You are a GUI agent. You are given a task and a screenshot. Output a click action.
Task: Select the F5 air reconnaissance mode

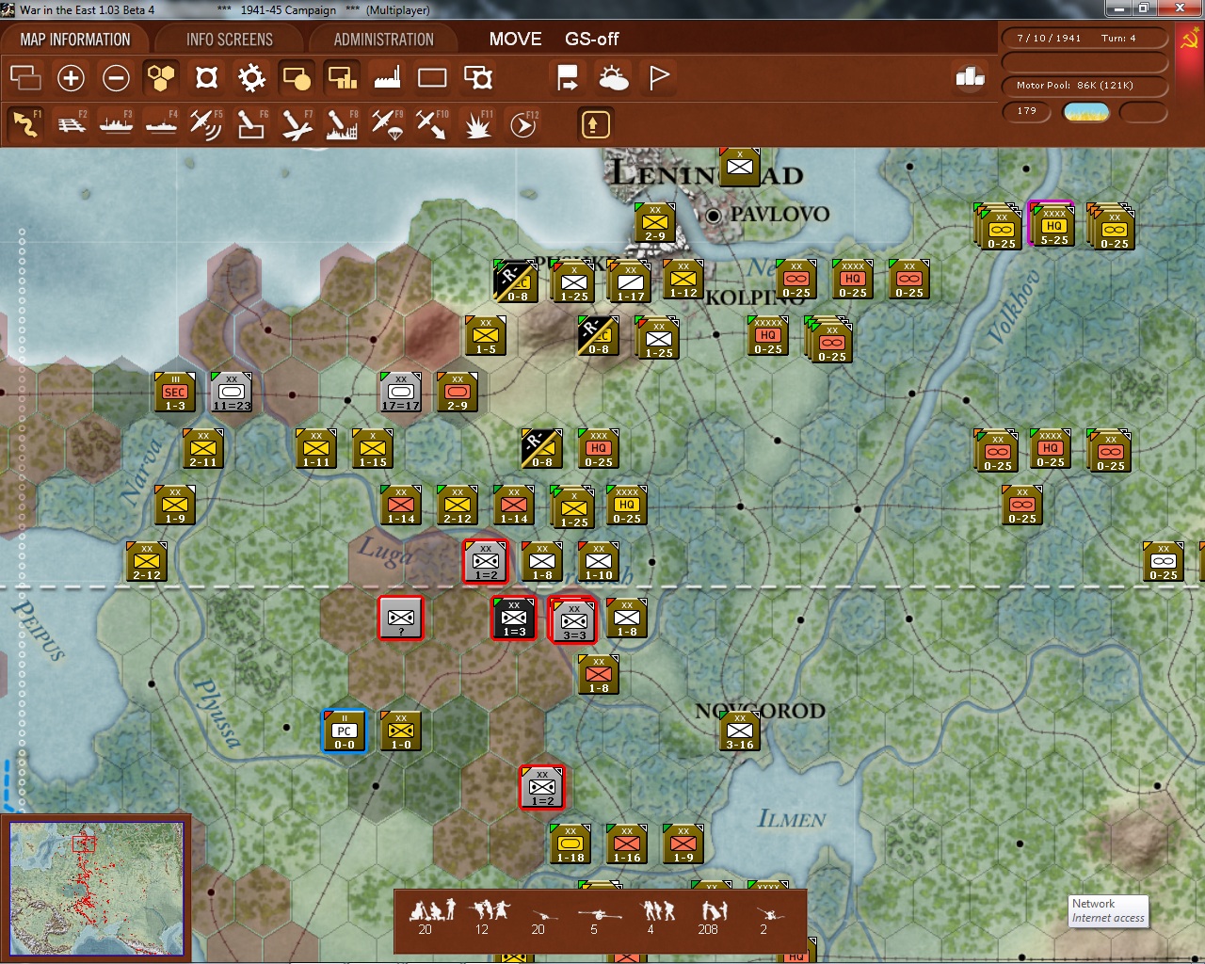pyautogui.click(x=206, y=124)
